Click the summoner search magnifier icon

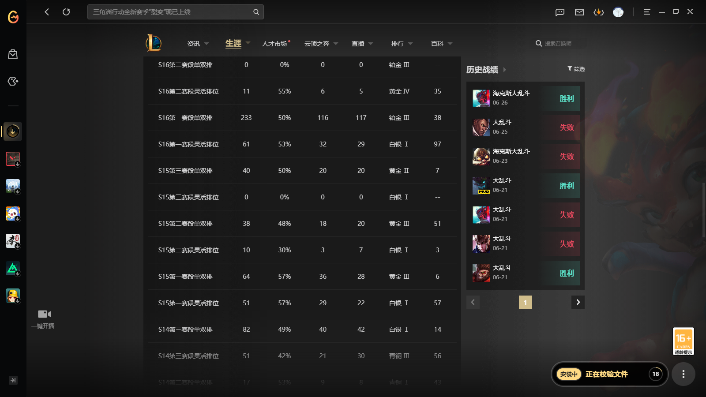tap(539, 44)
